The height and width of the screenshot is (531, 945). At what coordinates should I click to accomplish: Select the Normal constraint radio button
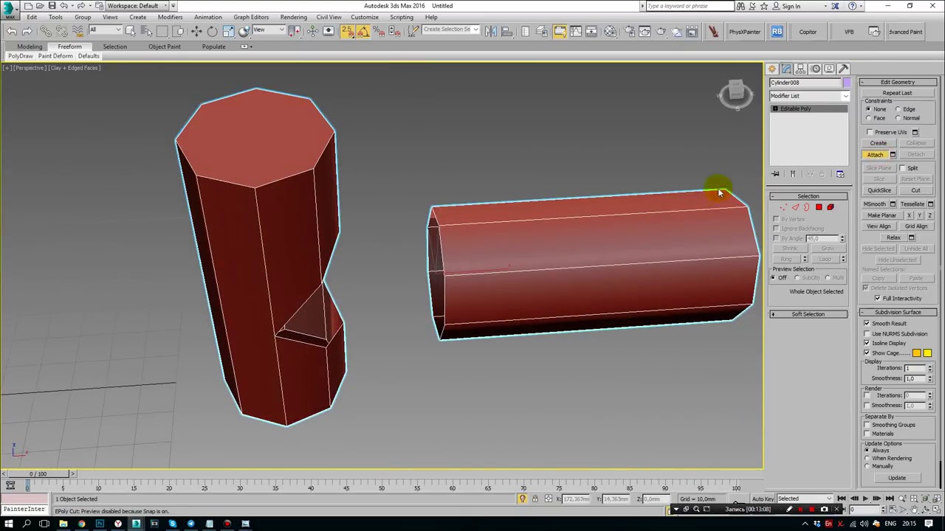898,118
